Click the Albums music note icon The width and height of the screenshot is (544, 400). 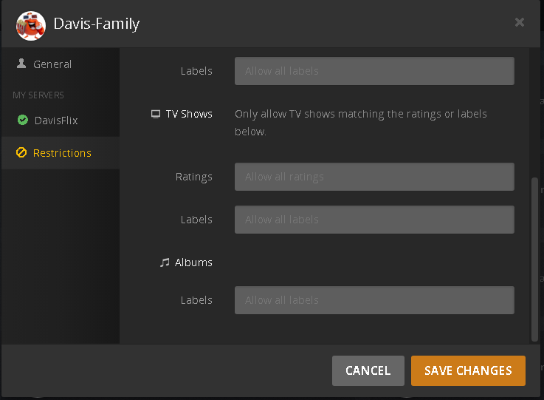click(165, 262)
